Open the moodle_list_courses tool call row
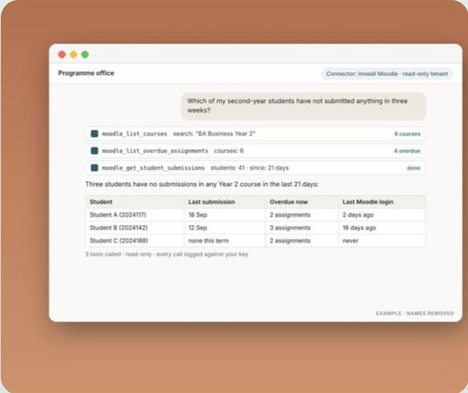 tap(256, 133)
